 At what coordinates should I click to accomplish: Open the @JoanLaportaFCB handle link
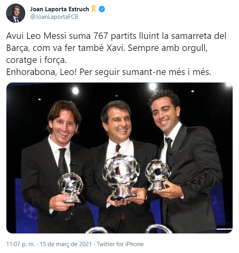(x=54, y=17)
